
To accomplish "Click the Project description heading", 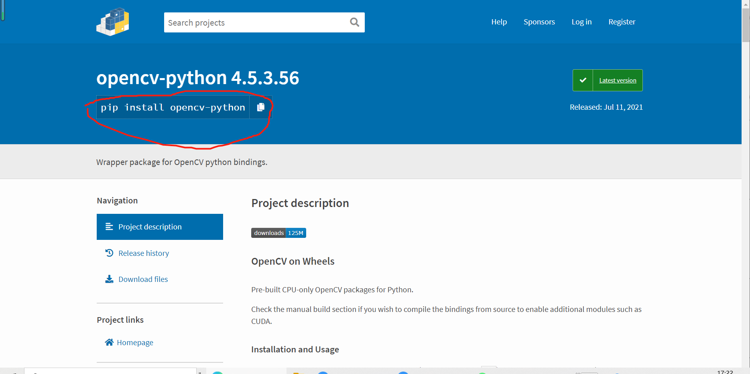I will coord(300,203).
